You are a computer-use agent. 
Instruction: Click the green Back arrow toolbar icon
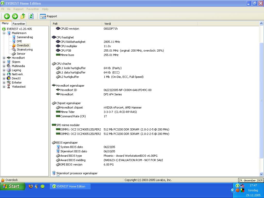coord(7,16)
